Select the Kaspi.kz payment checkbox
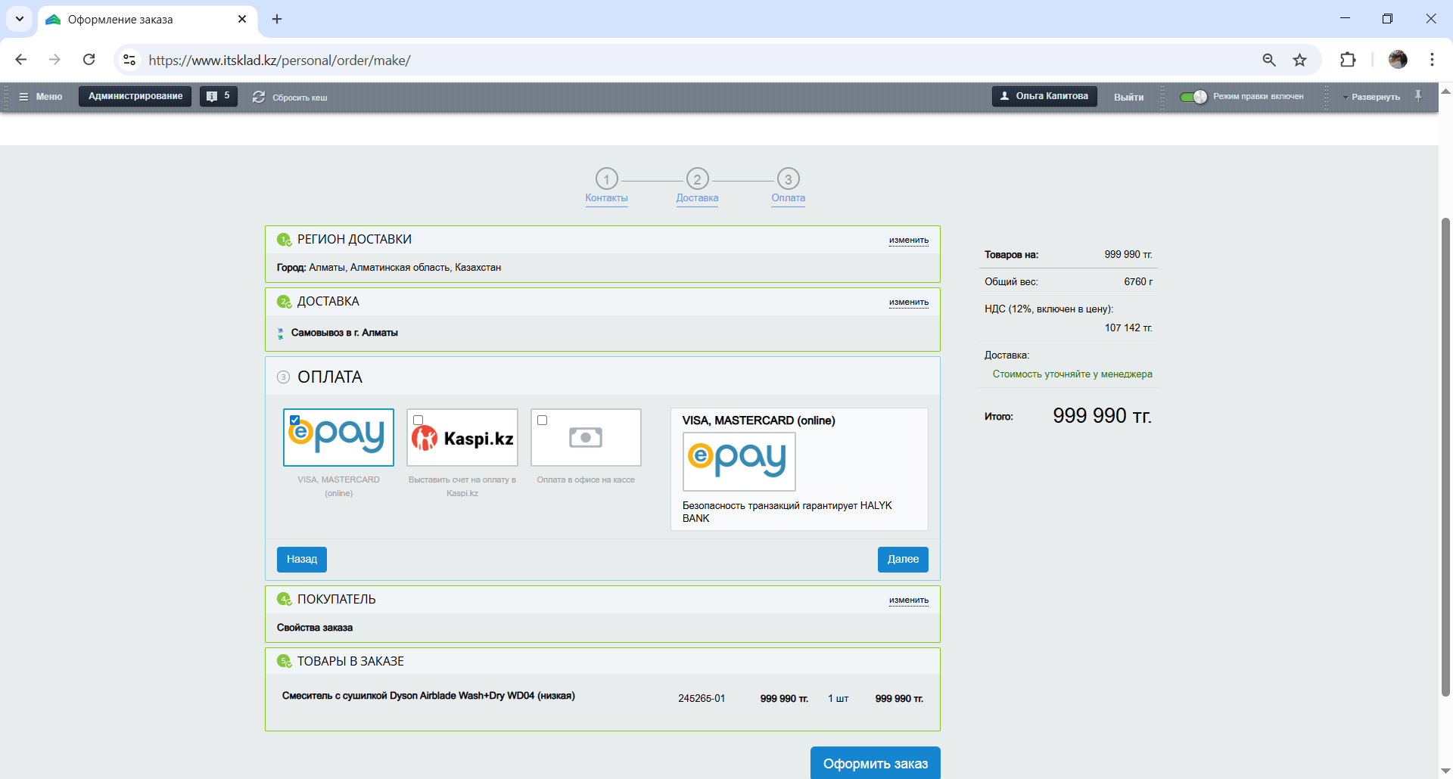1453x779 pixels. (418, 421)
